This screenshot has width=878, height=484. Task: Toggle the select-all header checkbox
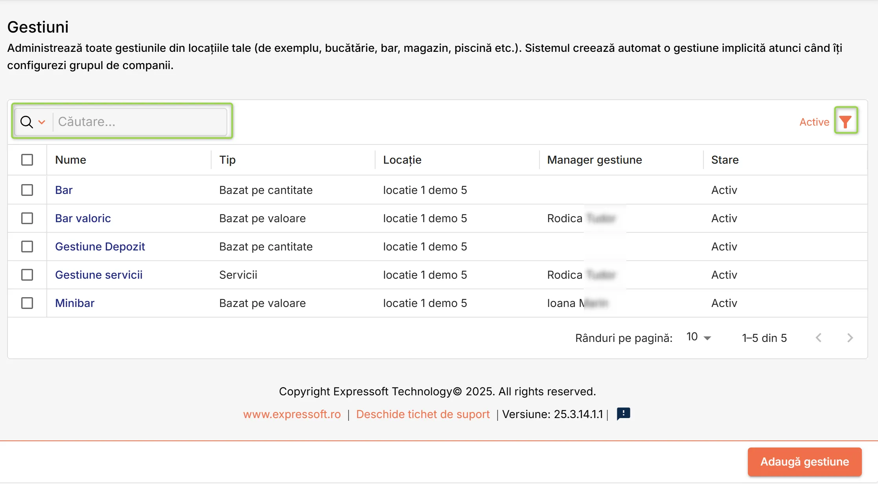27,160
